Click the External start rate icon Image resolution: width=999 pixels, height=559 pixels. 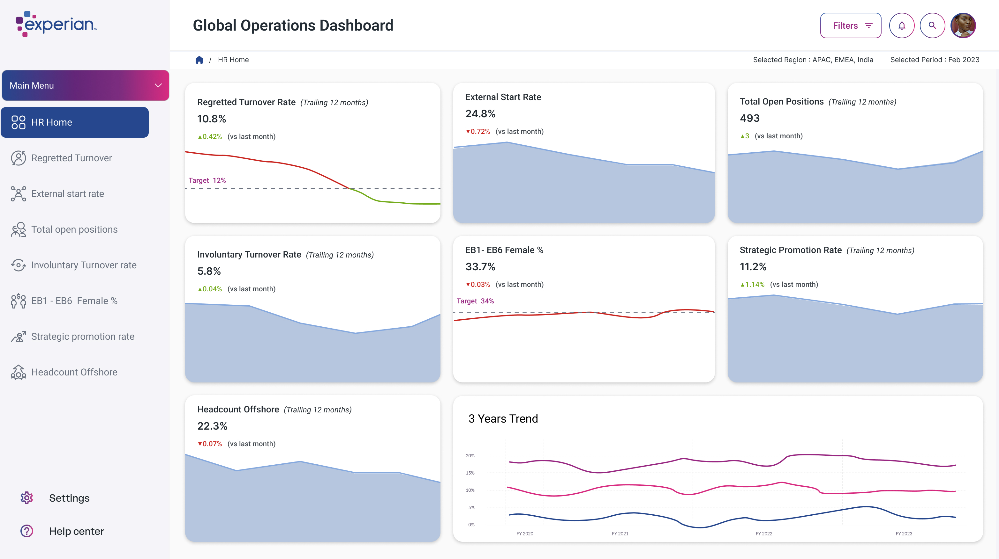coord(18,193)
